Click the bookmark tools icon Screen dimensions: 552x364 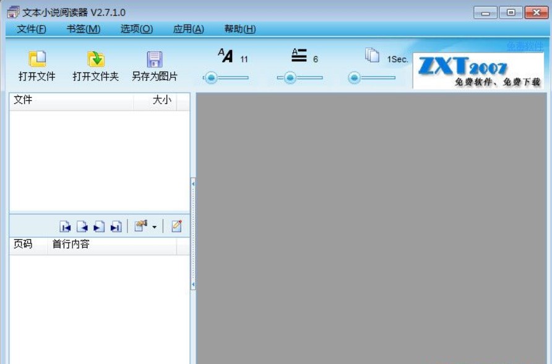pos(141,226)
